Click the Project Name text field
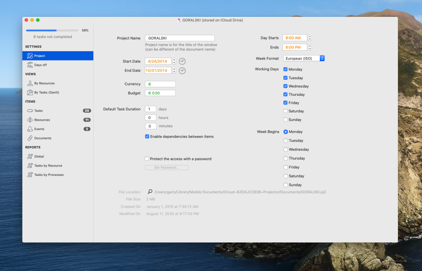 coord(180,38)
